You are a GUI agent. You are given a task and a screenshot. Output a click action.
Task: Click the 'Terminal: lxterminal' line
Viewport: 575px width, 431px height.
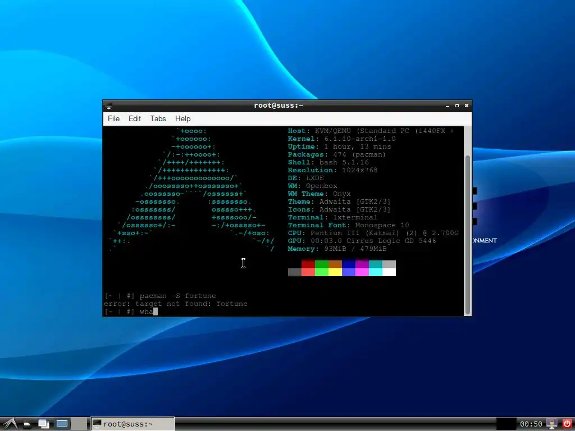click(x=332, y=217)
